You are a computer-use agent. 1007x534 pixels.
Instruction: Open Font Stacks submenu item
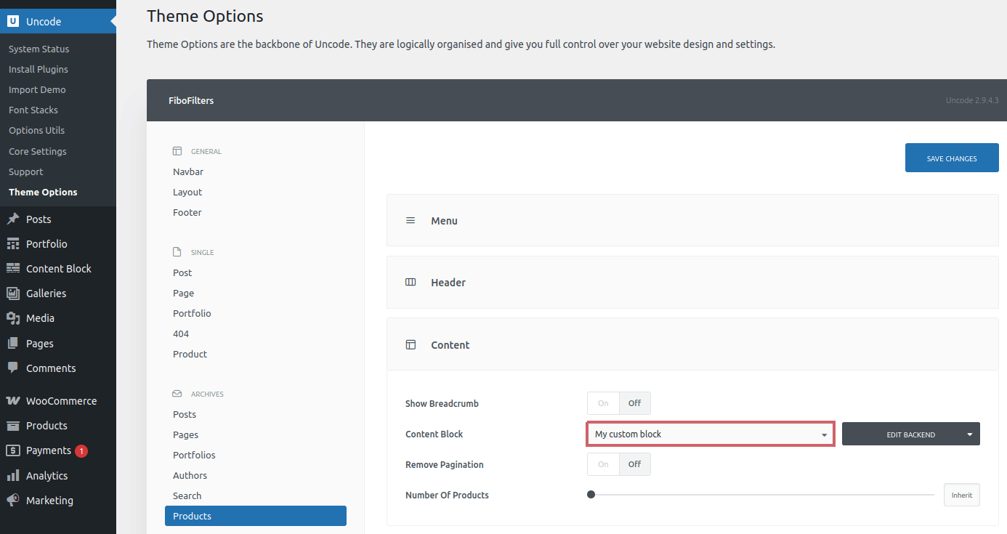tap(33, 110)
